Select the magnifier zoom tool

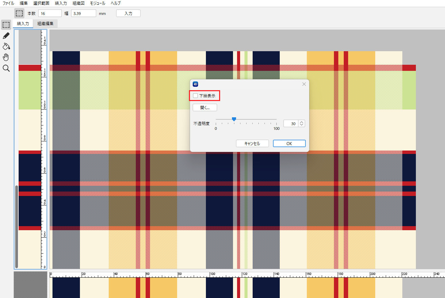(x=6, y=68)
